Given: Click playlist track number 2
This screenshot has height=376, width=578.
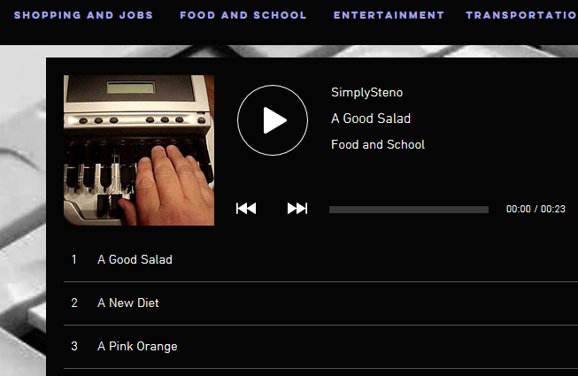Looking at the screenshot, I should [x=74, y=303].
